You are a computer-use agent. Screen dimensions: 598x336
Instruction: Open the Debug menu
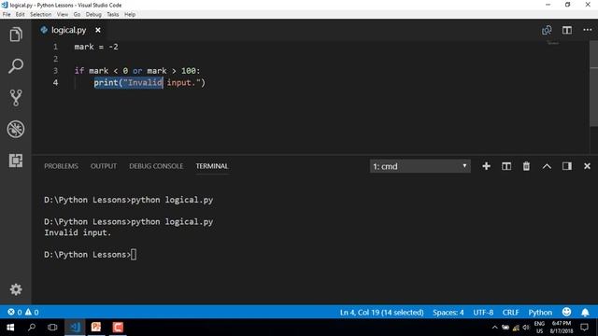[x=93, y=15]
